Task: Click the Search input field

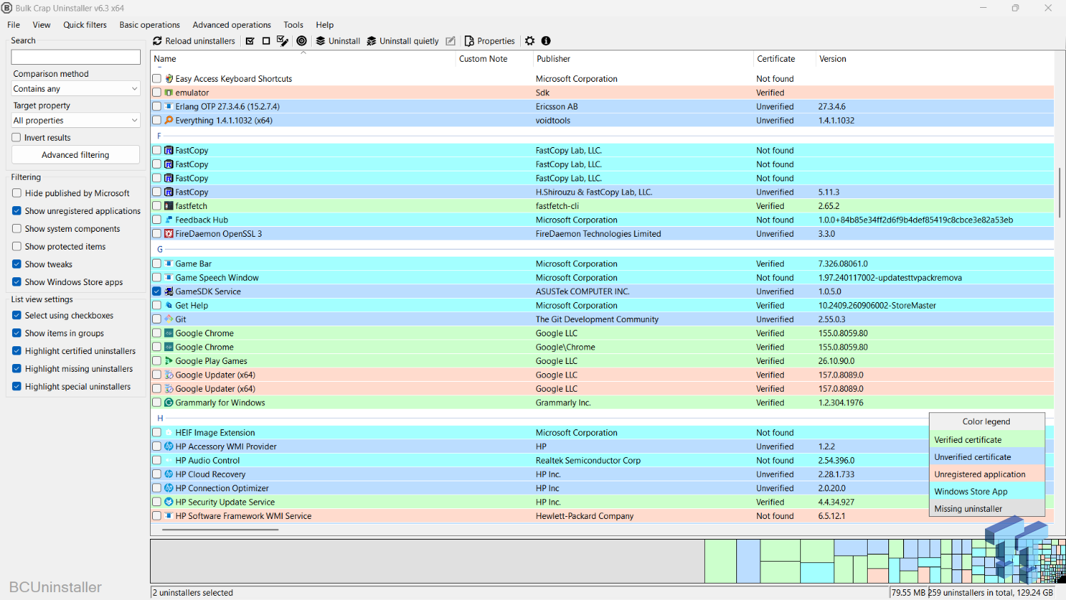Action: click(75, 57)
